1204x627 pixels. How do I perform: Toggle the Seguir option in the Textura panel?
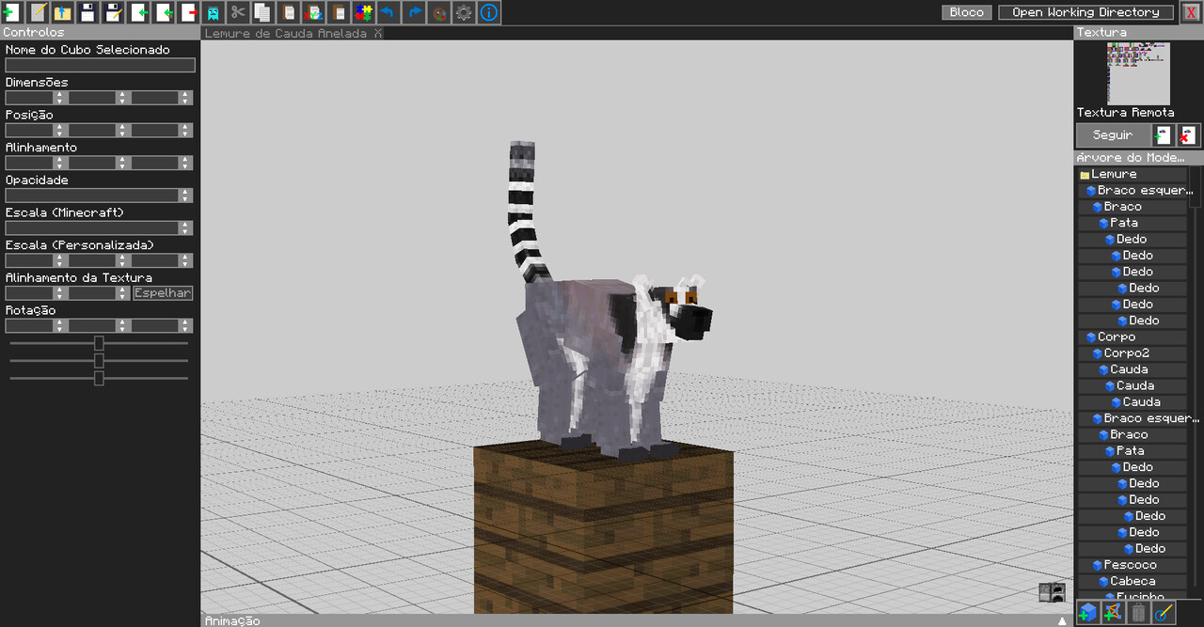pos(1113,134)
